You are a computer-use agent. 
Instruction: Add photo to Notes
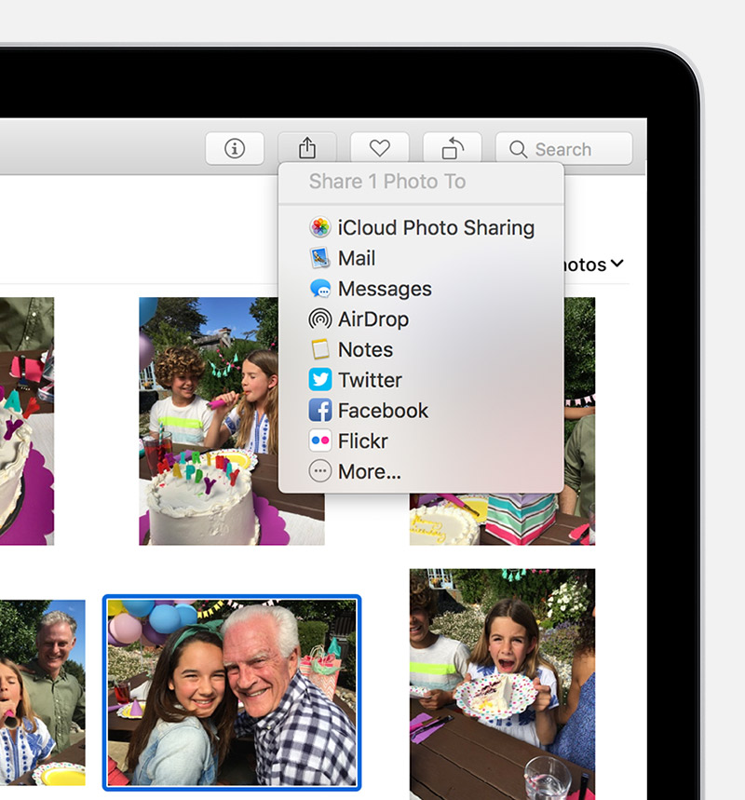coord(421,350)
